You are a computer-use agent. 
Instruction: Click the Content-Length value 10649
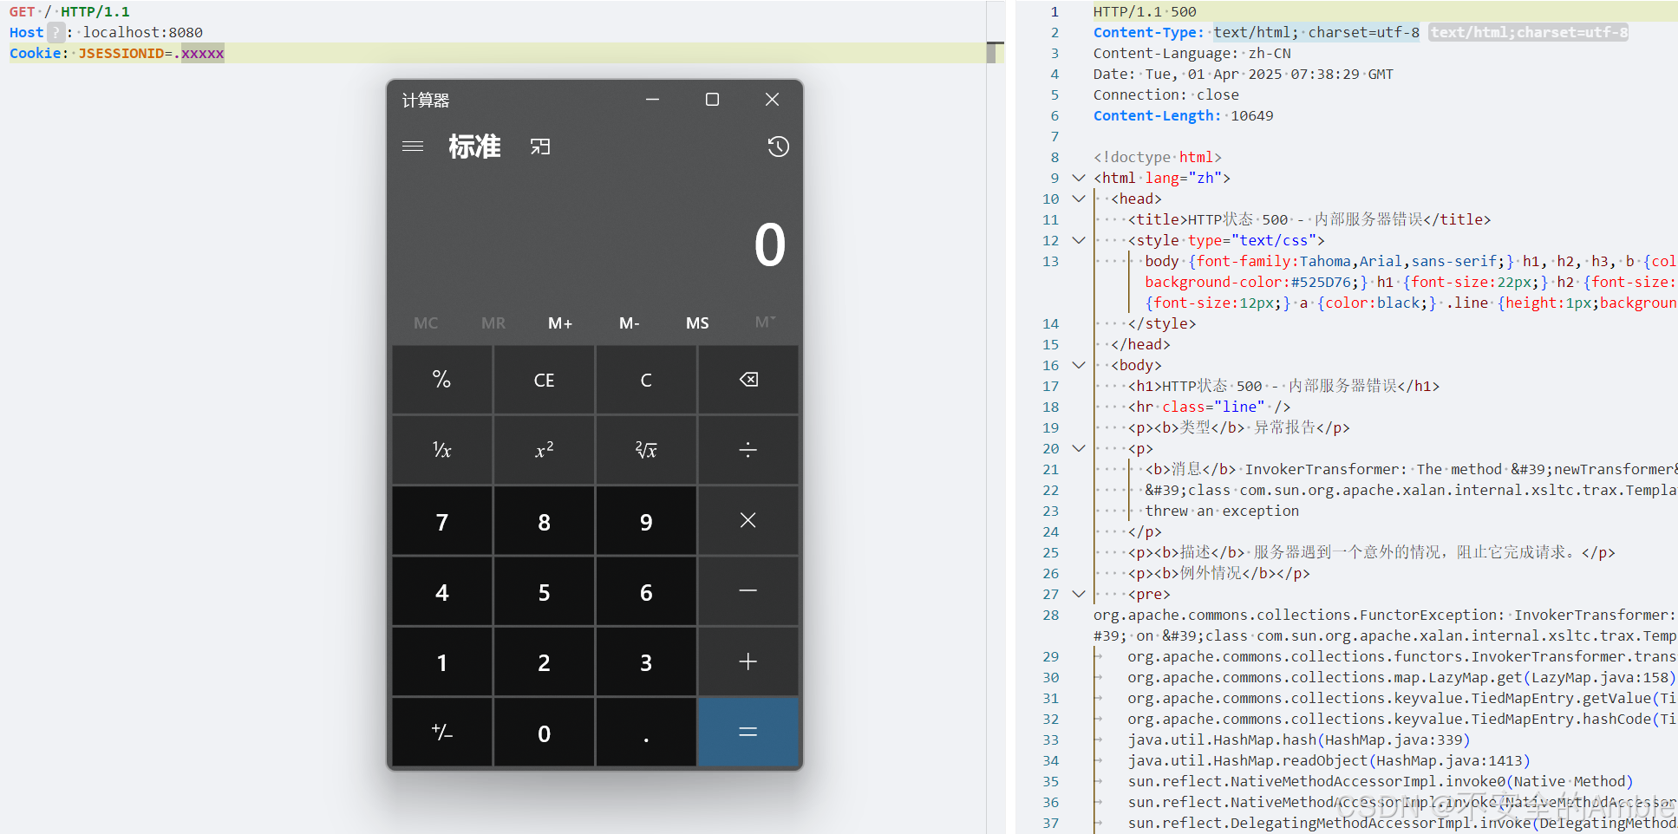[x=1252, y=115]
